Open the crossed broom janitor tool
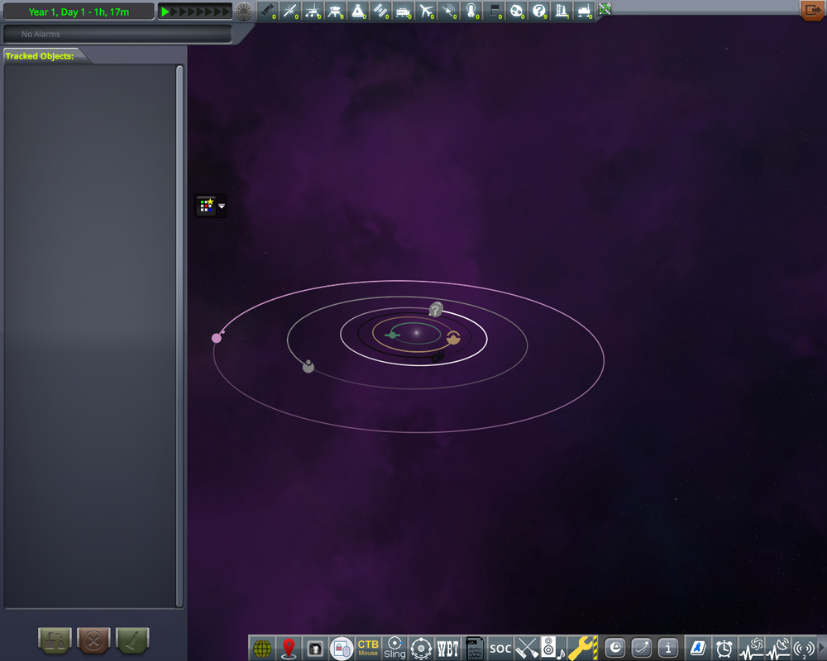 527,649
